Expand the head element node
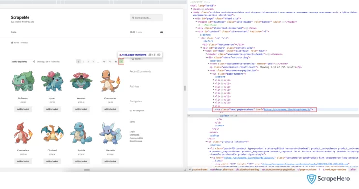This screenshot has height=189, width=359. 192,9
